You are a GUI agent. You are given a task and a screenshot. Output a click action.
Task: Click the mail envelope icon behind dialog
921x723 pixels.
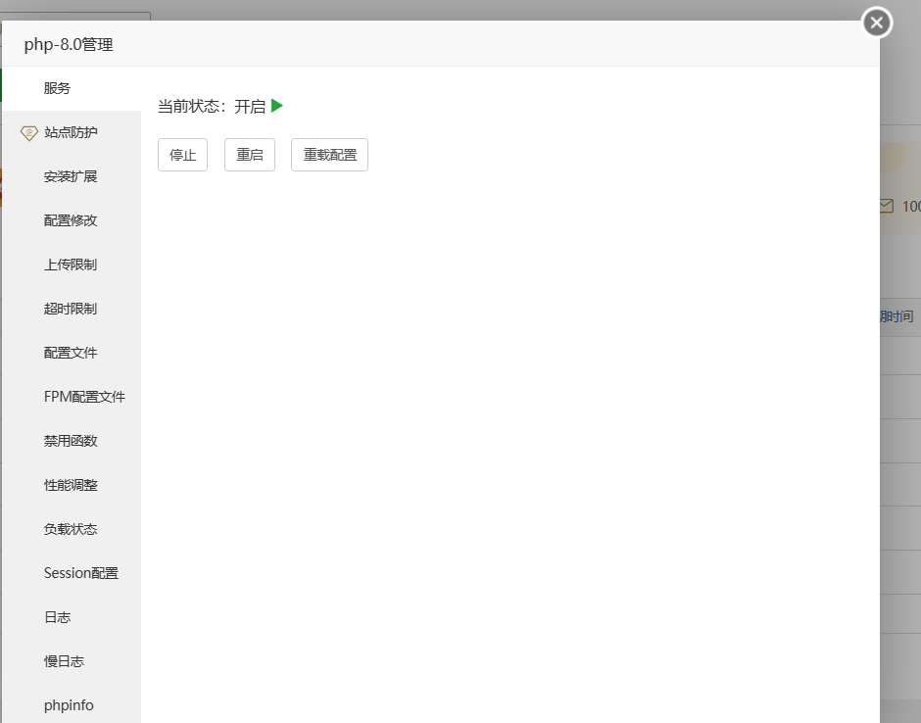click(x=887, y=206)
